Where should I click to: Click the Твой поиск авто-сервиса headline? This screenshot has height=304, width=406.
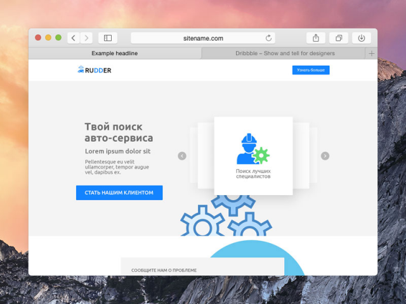point(119,132)
